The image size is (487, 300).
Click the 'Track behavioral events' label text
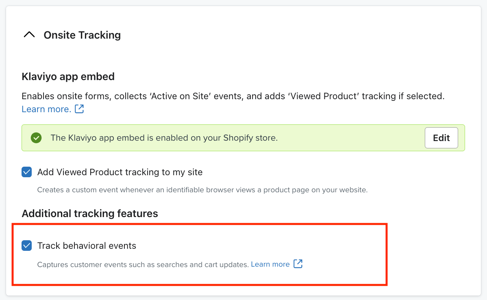87,246
